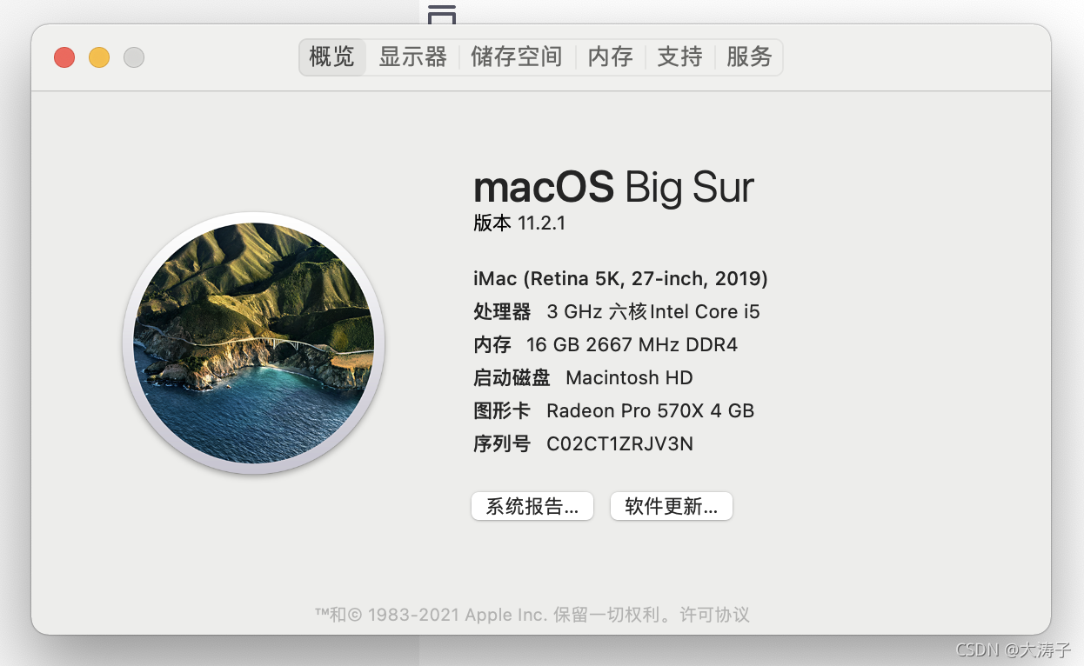The height and width of the screenshot is (666, 1084).
Task: Open the 储存空间 tab
Action: 516,57
